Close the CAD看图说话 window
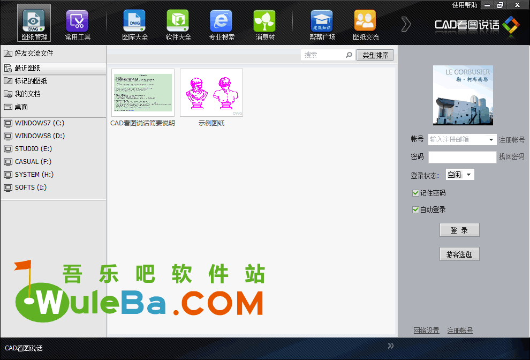 518,5
